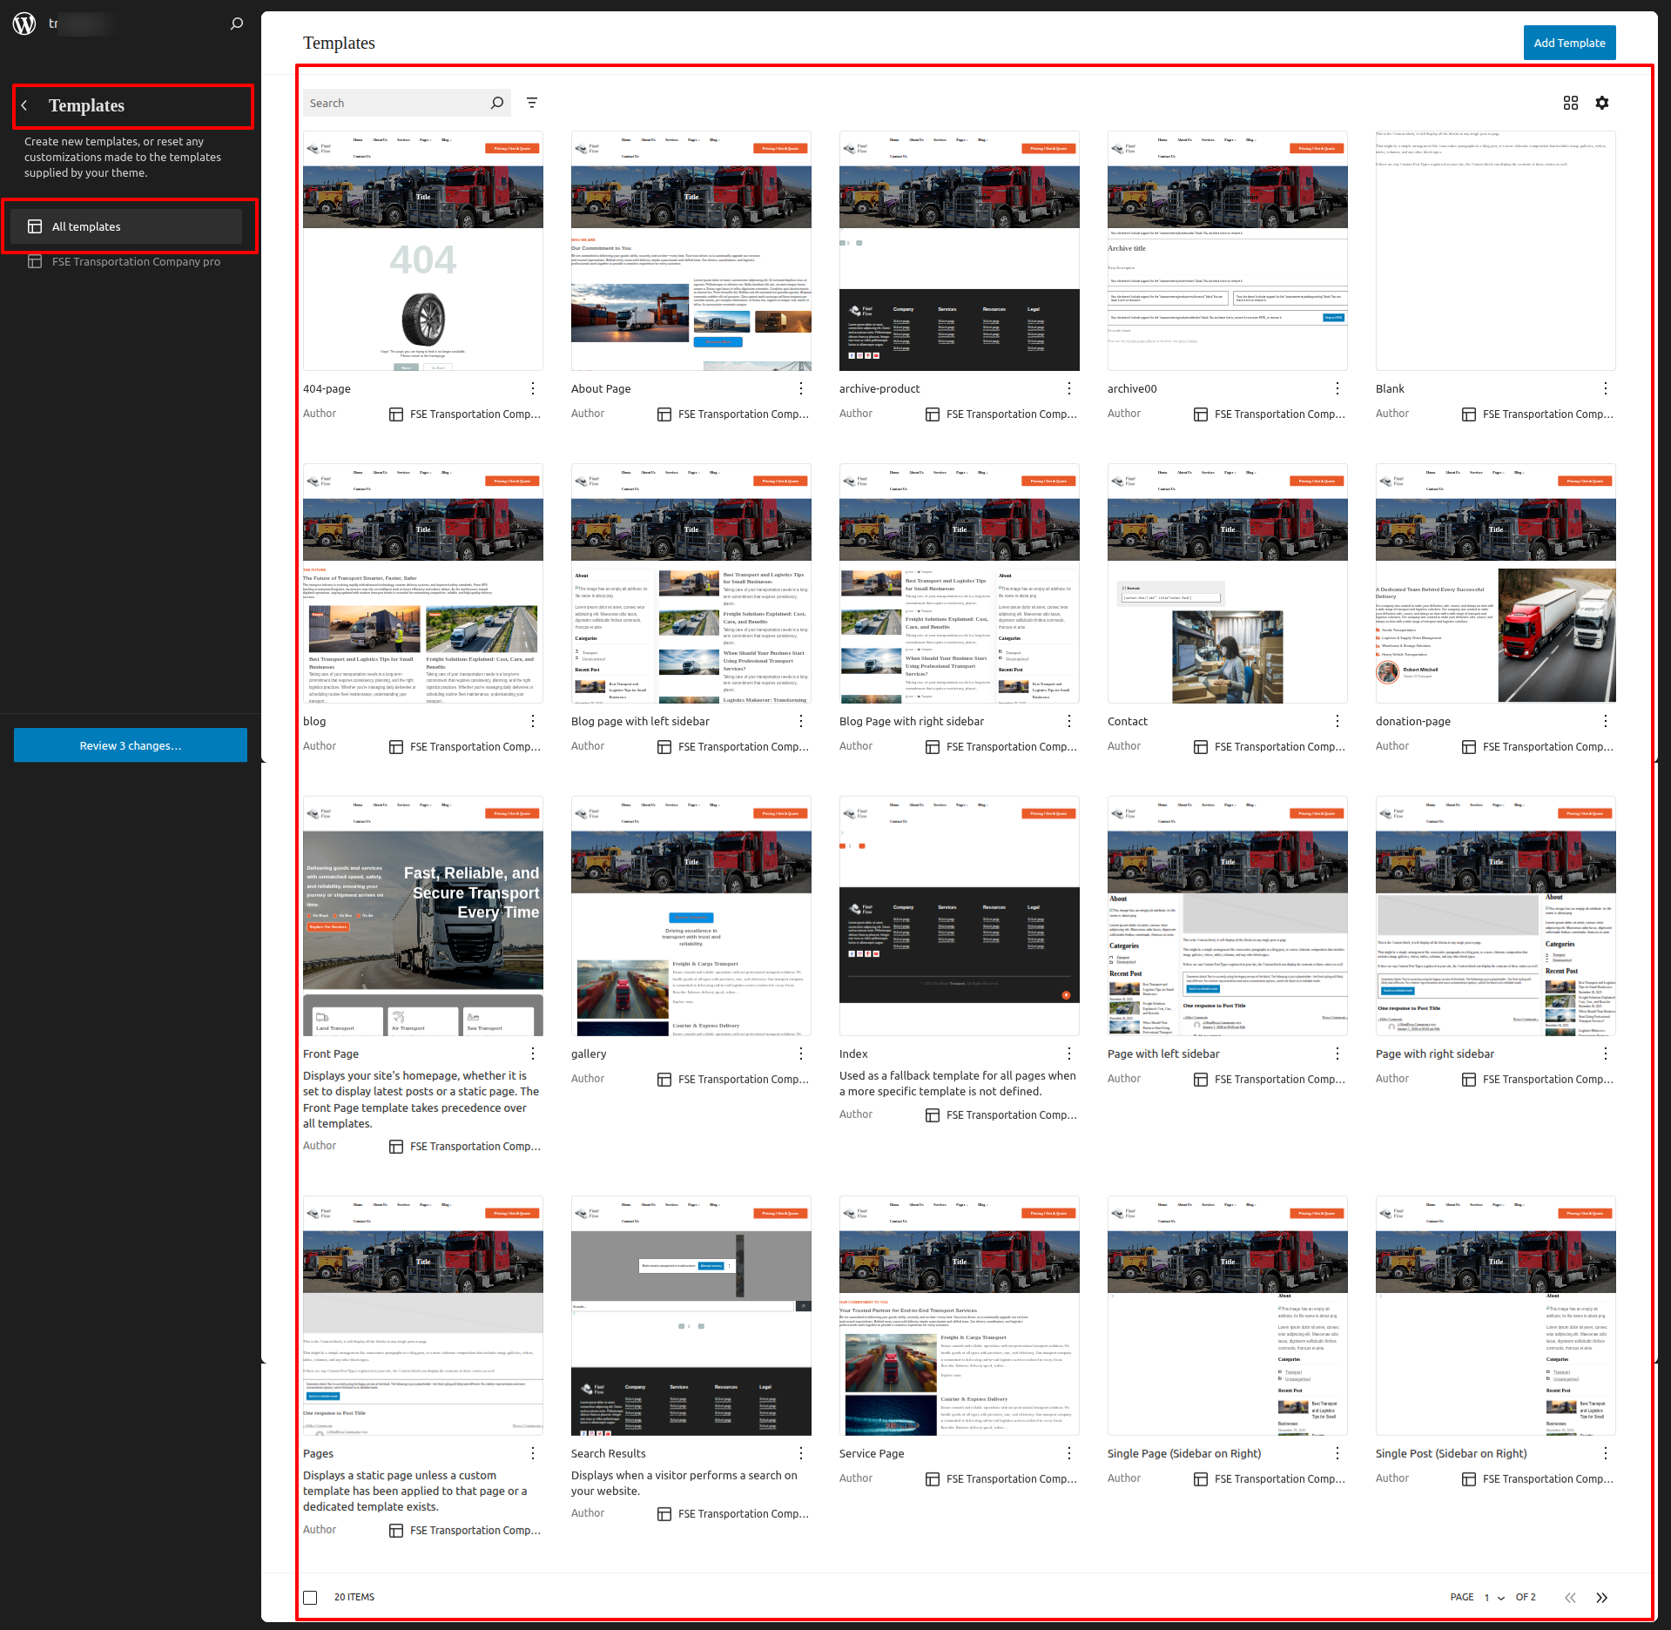1671x1630 pixels.
Task: Expand the page number dropdown
Action: (1494, 1597)
